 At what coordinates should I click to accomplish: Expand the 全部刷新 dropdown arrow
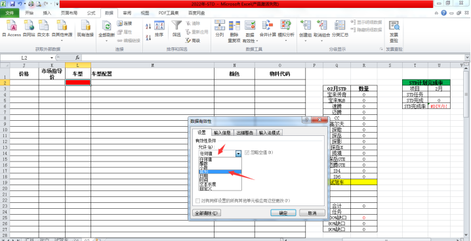pos(106,40)
